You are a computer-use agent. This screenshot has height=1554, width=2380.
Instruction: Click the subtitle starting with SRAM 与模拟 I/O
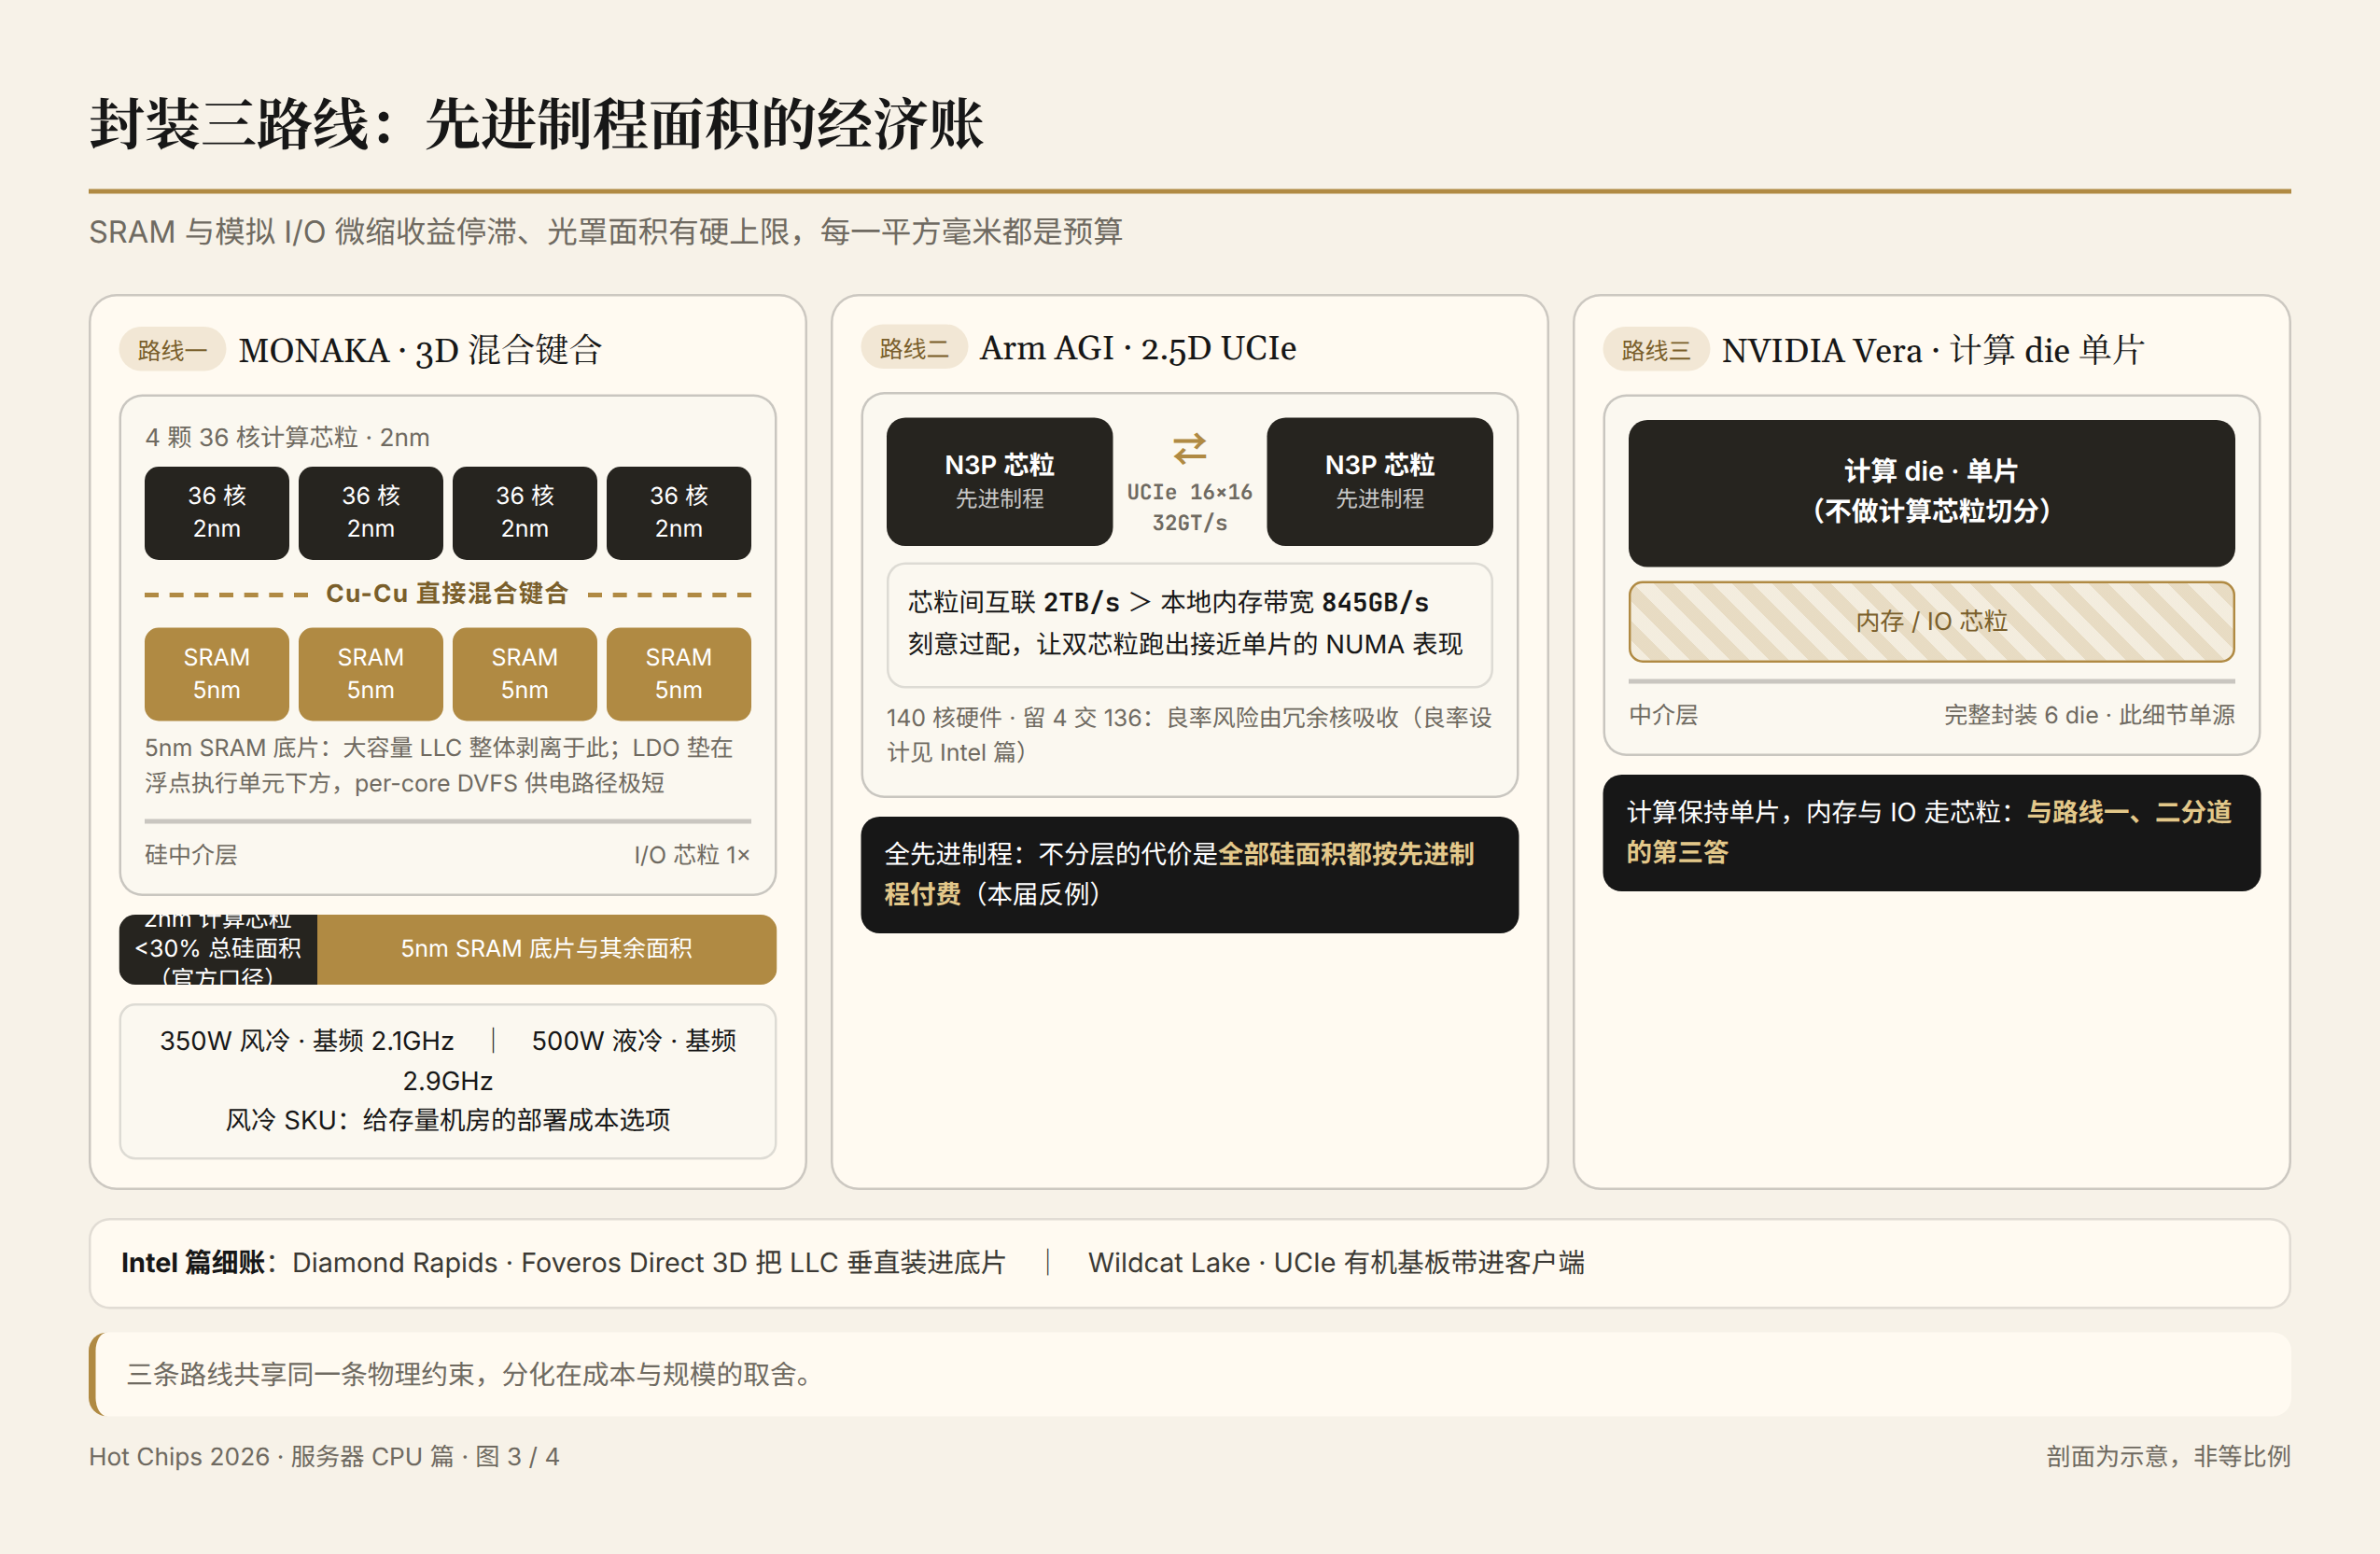605,232
